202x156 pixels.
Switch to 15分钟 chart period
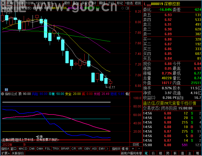[40, 3]
